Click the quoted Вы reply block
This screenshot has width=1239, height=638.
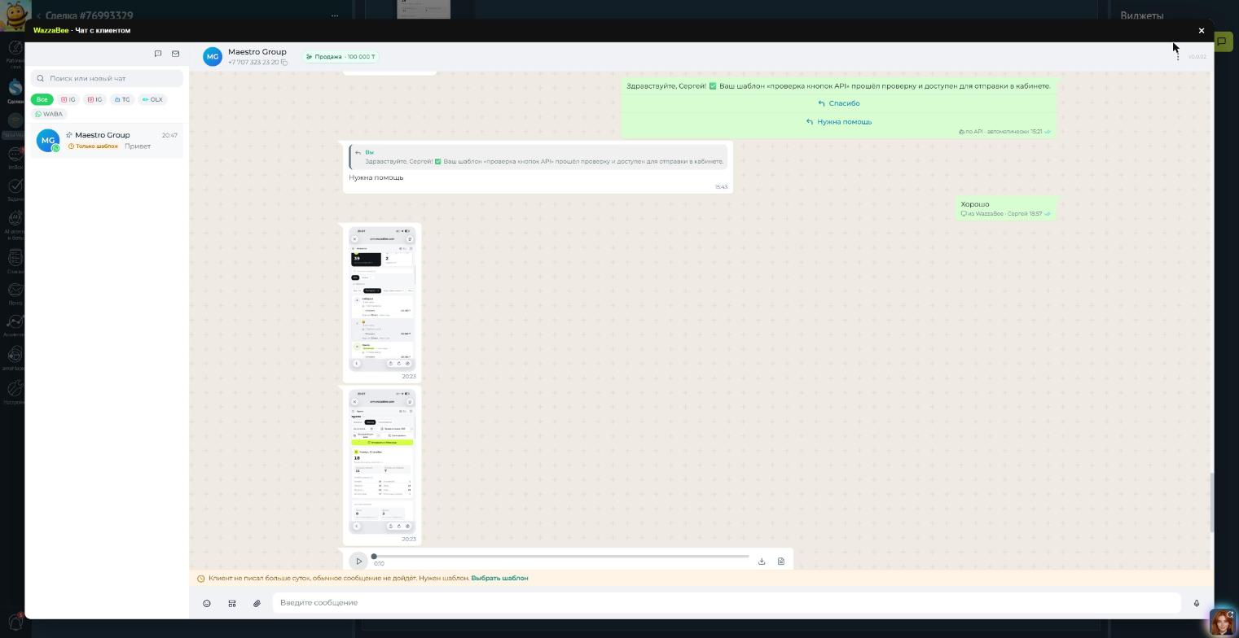point(538,157)
